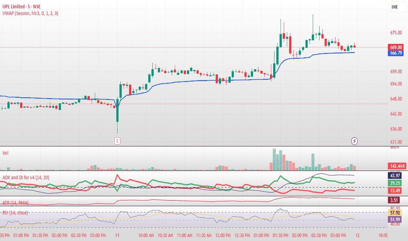Click the date '11' on the time axis
This screenshot has height=241, width=408.
click(117, 235)
